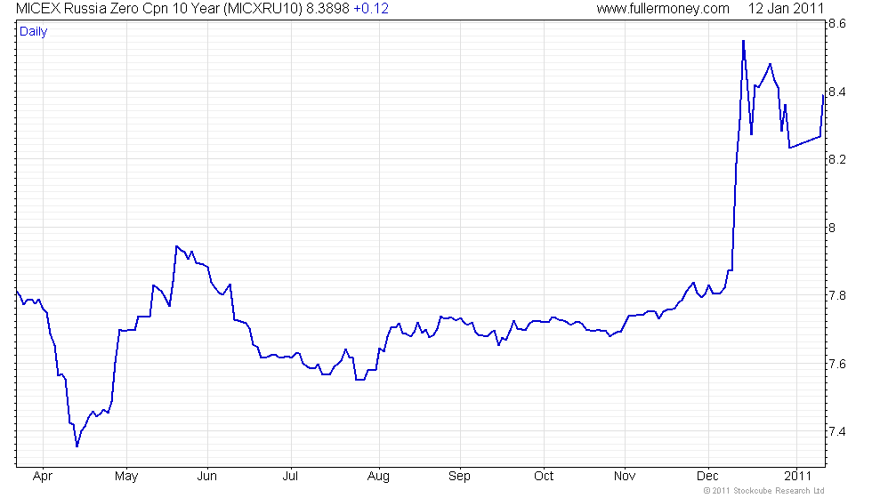Image resolution: width=872 pixels, height=498 pixels.
Task: Click the Aug x-axis label
Action: (379, 477)
